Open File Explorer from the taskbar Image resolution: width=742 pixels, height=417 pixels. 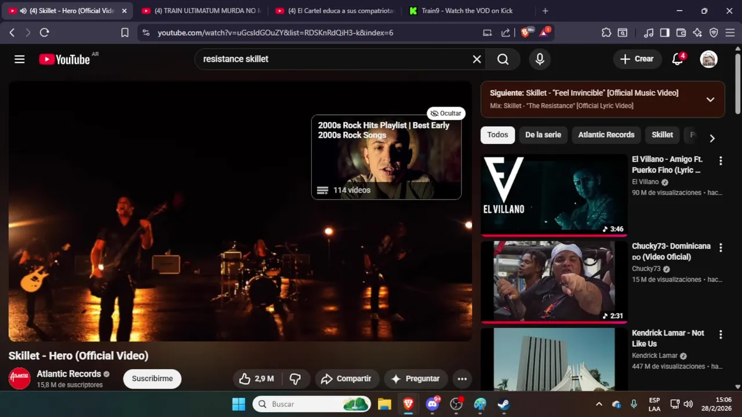tap(384, 404)
